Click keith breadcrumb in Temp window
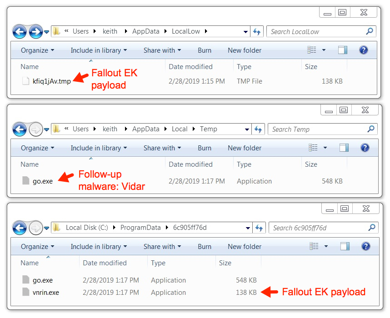Viewport: 390px width, 318px height. [110, 129]
